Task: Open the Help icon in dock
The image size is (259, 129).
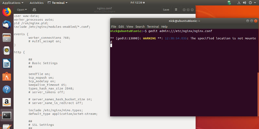Action: (x=6, y=89)
